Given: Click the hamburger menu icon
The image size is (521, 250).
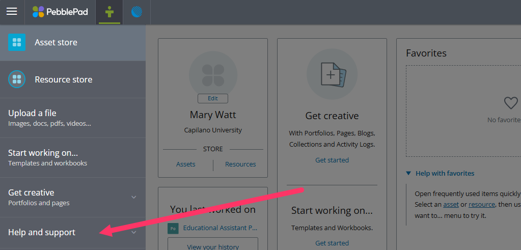Looking at the screenshot, I should pyautogui.click(x=12, y=12).
